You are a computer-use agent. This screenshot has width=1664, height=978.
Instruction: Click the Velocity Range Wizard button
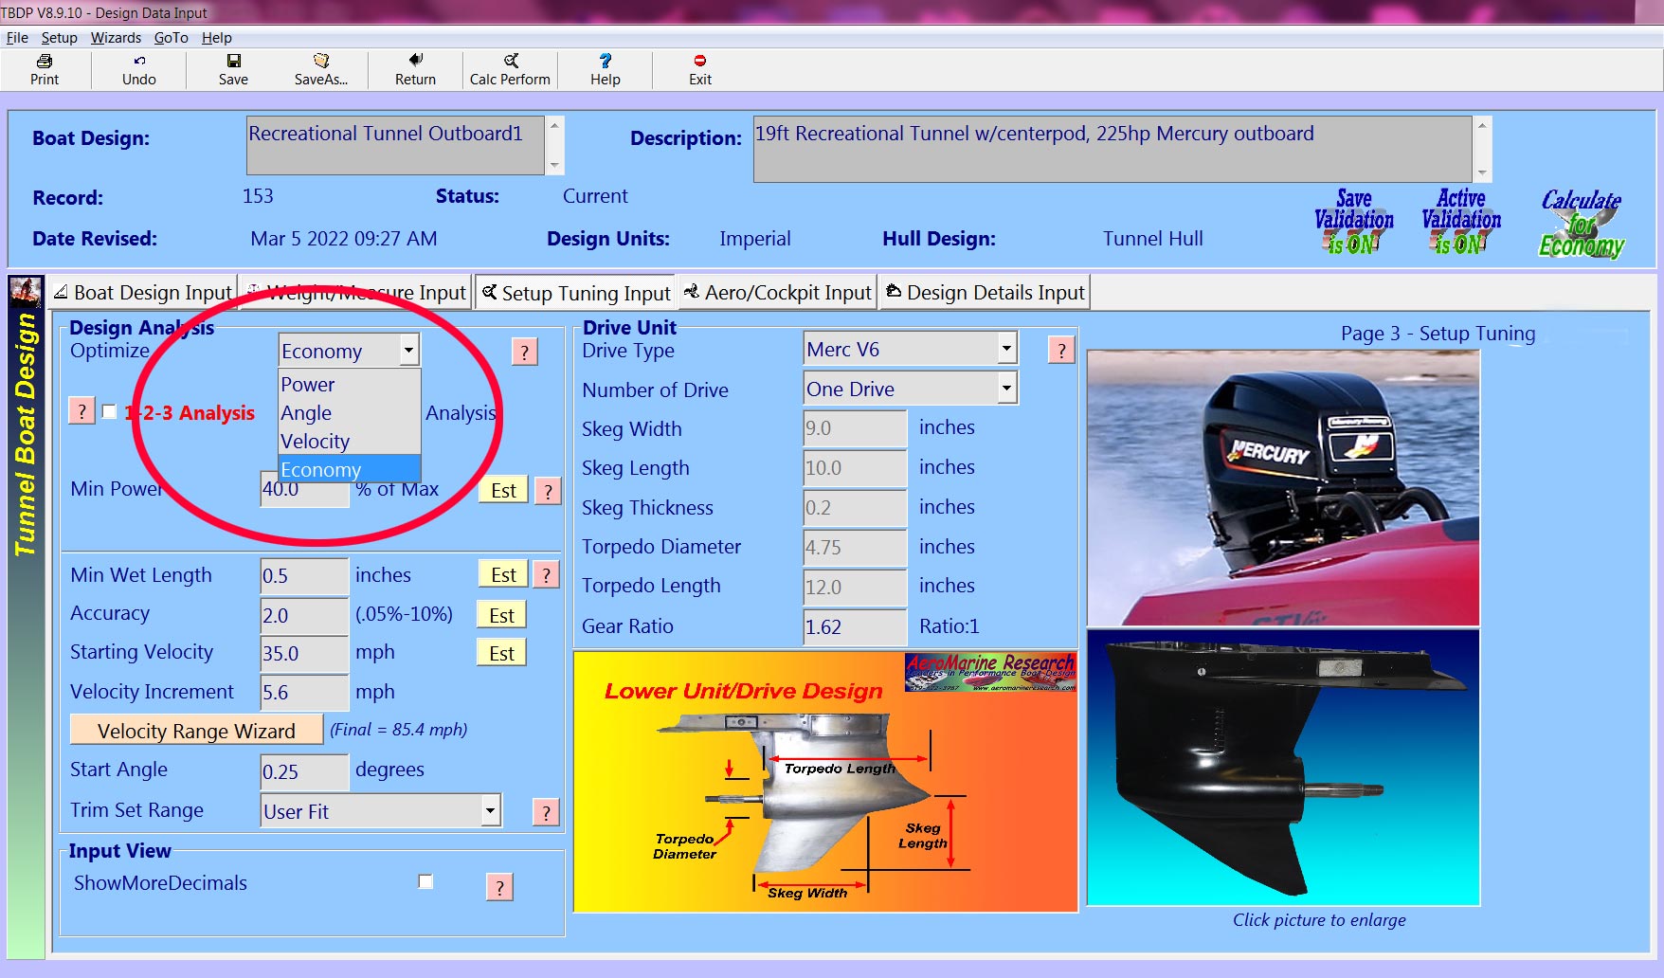[197, 731]
